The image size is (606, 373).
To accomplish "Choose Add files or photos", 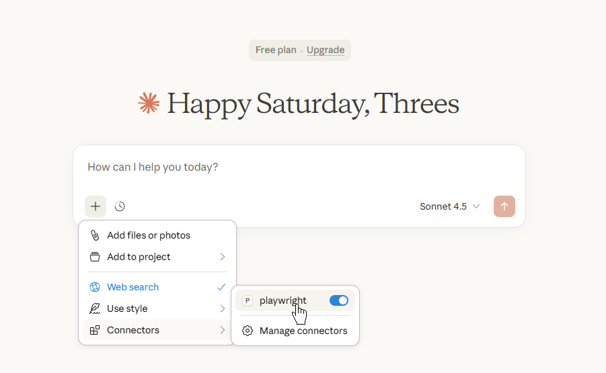I will coord(149,235).
